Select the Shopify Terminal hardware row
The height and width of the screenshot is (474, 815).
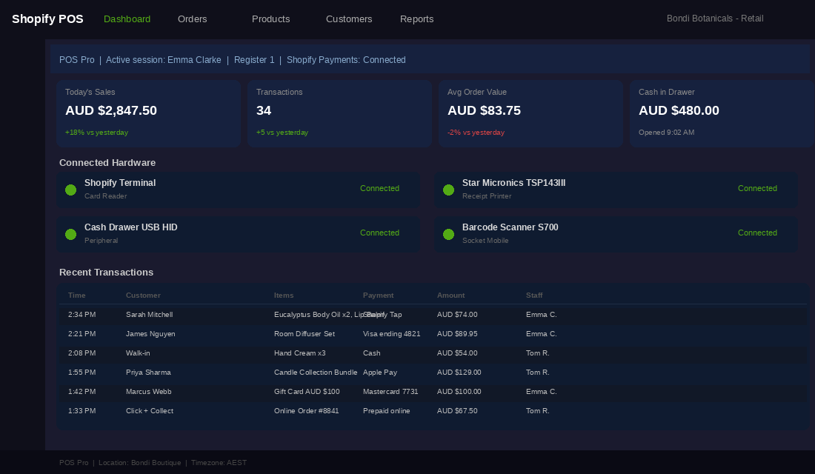tap(238, 190)
